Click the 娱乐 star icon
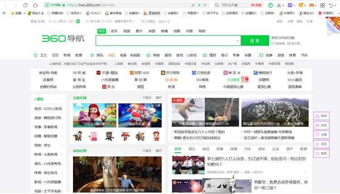This screenshot has height=194, width=340. [92, 55]
